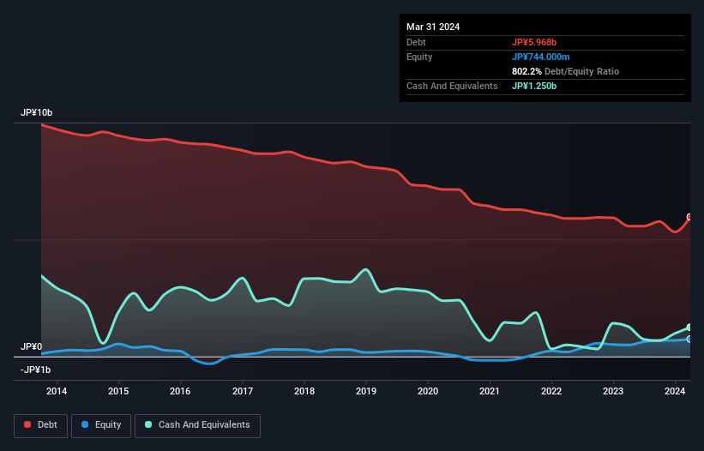
Task: Toggle the Equity legend button
Action: 101,425
